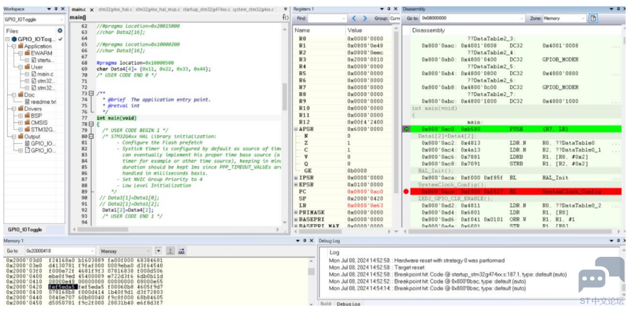The height and width of the screenshot is (311, 630).
Task: Click the GPIO_IOToggle workspace tab
Action: tap(25, 229)
